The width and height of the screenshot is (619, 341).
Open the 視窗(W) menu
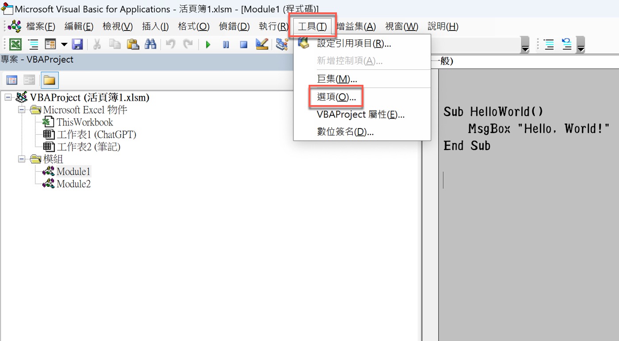pyautogui.click(x=401, y=27)
